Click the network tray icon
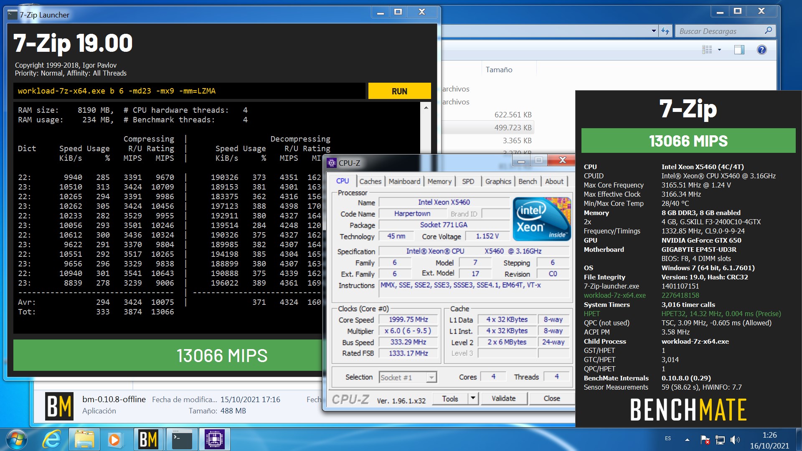Screen dimensions: 802x451 tap(720, 440)
